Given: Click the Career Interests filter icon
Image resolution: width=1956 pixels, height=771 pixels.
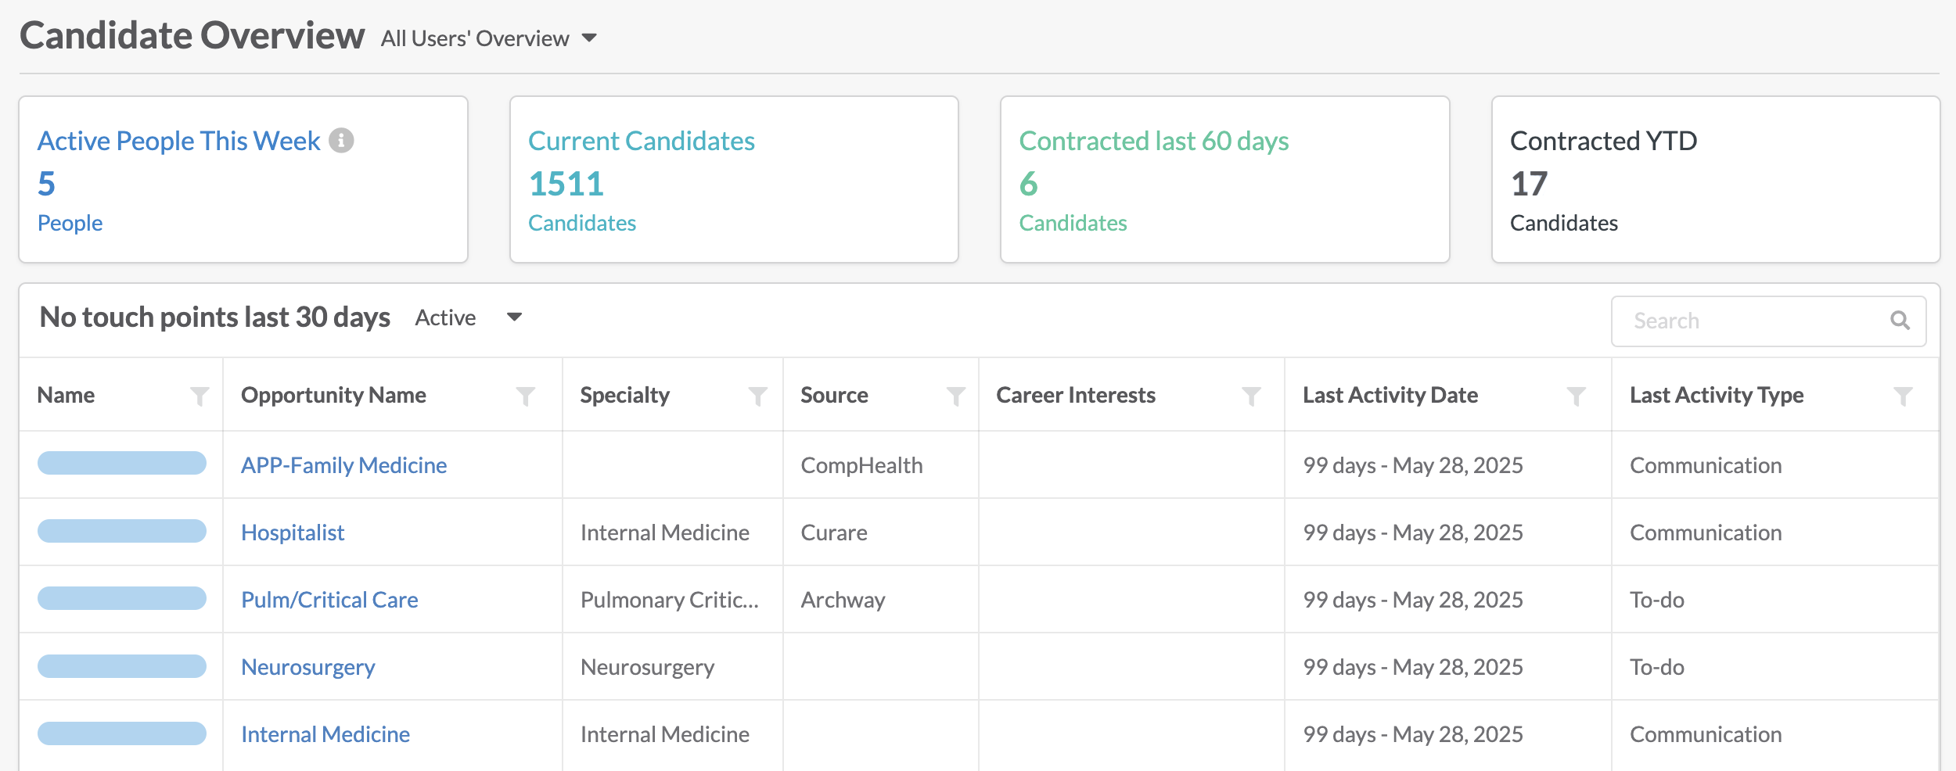Looking at the screenshot, I should 1251,396.
